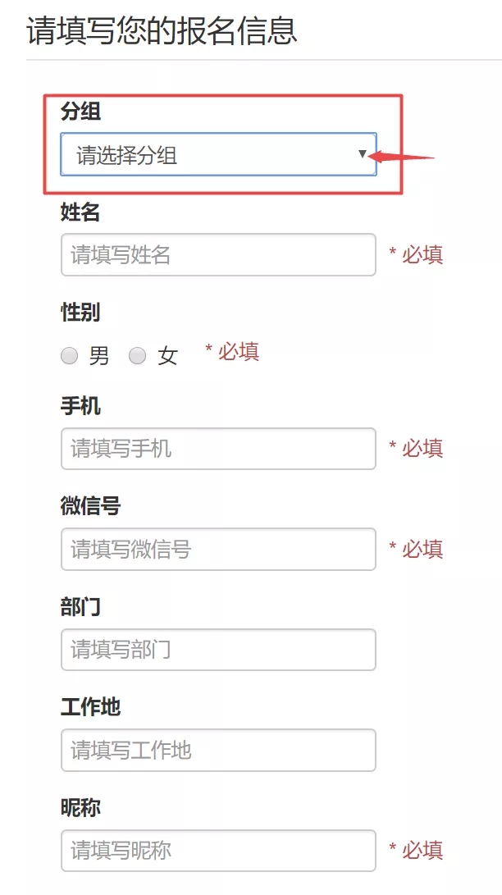Viewport: 502px width, 895px height.
Task: Open the 请选择分组 dropdown
Action: [x=218, y=154]
